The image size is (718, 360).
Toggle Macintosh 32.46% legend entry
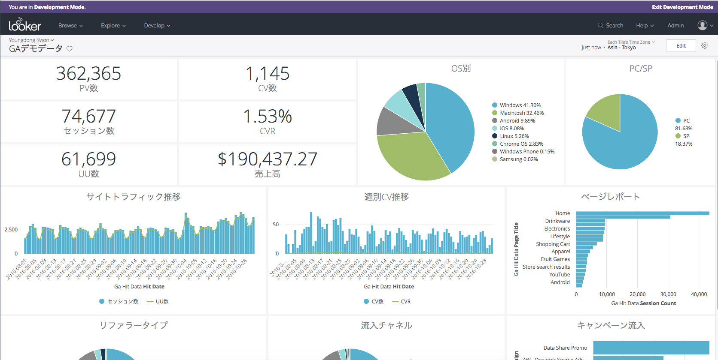pos(518,113)
